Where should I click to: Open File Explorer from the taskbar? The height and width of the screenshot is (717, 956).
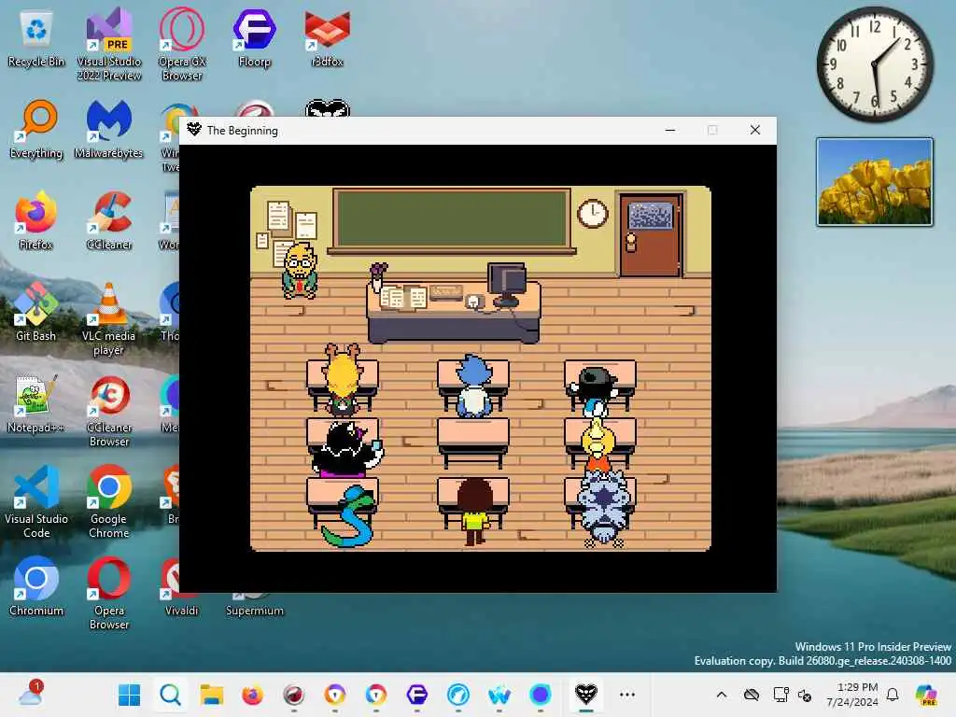pos(212,695)
